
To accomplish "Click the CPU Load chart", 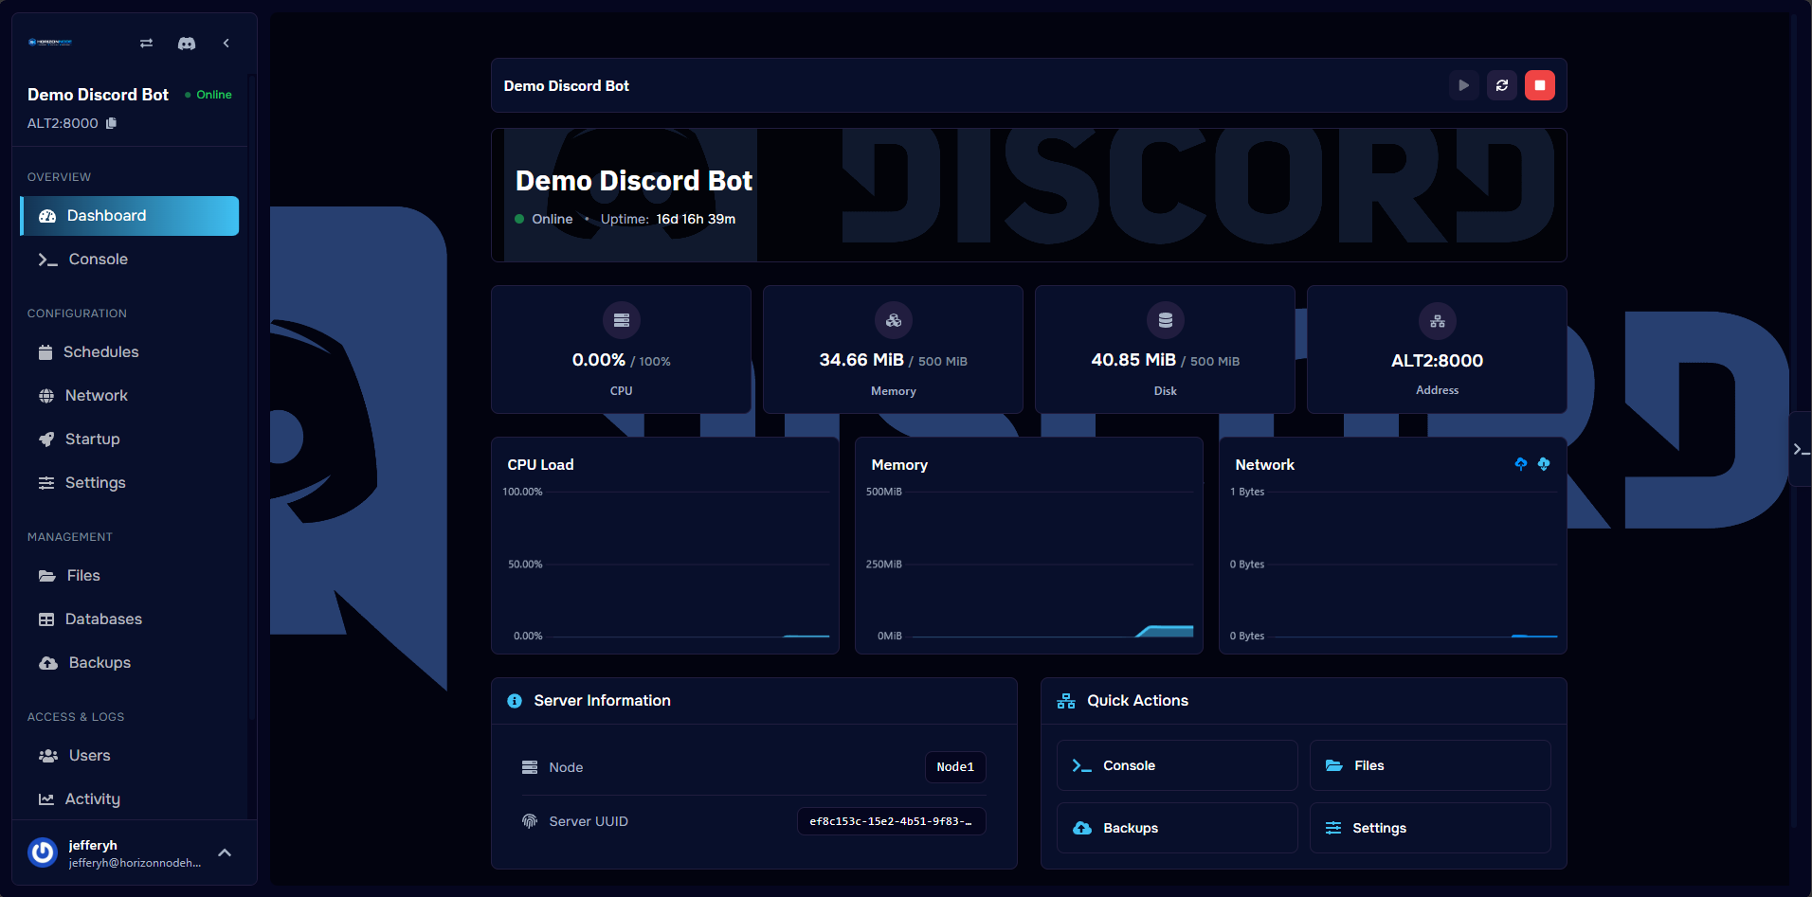I will [665, 546].
